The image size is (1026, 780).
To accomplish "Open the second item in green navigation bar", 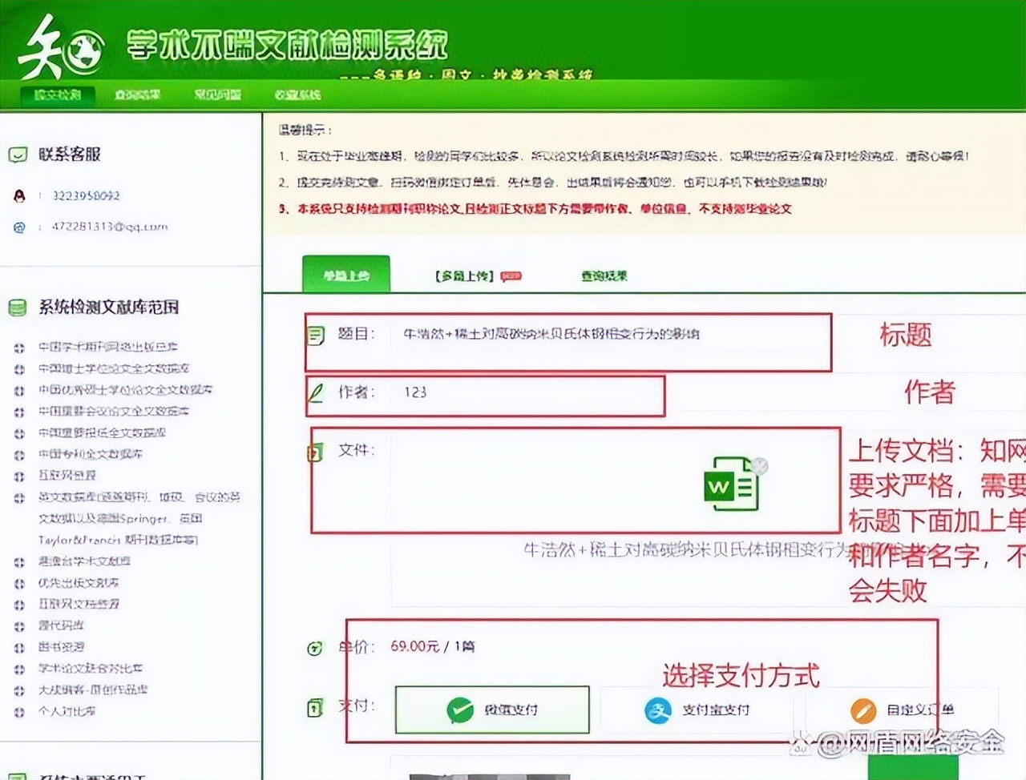I will pos(137,94).
